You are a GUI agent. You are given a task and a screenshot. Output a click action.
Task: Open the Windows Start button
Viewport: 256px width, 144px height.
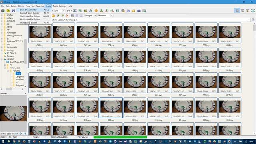[3, 141]
